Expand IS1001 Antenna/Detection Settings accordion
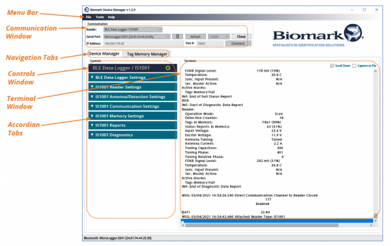 point(133,96)
